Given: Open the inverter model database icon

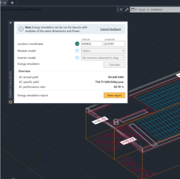Looking at the screenshot, I should pyautogui.click(x=77, y=58).
